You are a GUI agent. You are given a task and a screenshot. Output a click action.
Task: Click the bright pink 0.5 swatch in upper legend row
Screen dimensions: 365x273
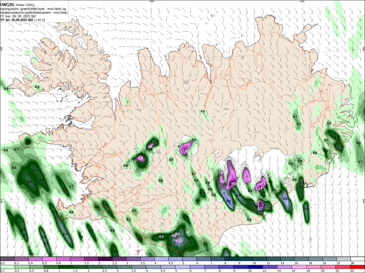click(x=49, y=259)
